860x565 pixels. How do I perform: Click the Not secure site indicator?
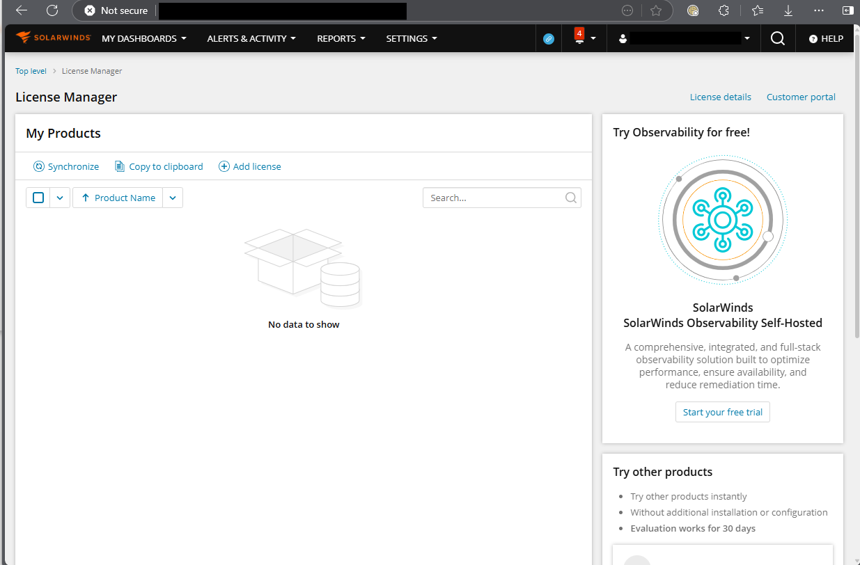pyautogui.click(x=116, y=10)
